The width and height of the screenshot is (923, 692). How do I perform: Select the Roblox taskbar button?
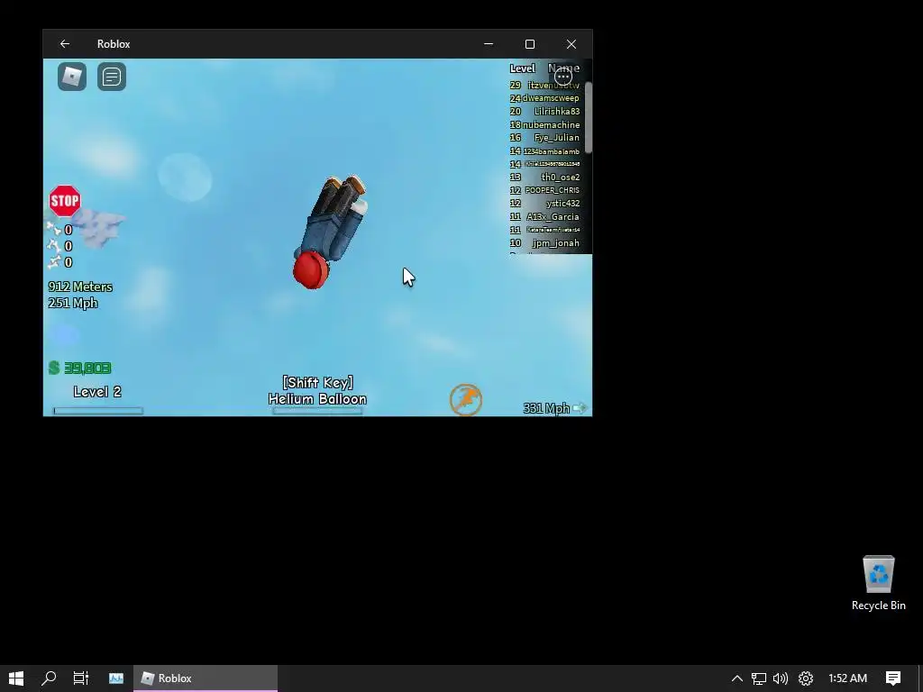pos(206,678)
